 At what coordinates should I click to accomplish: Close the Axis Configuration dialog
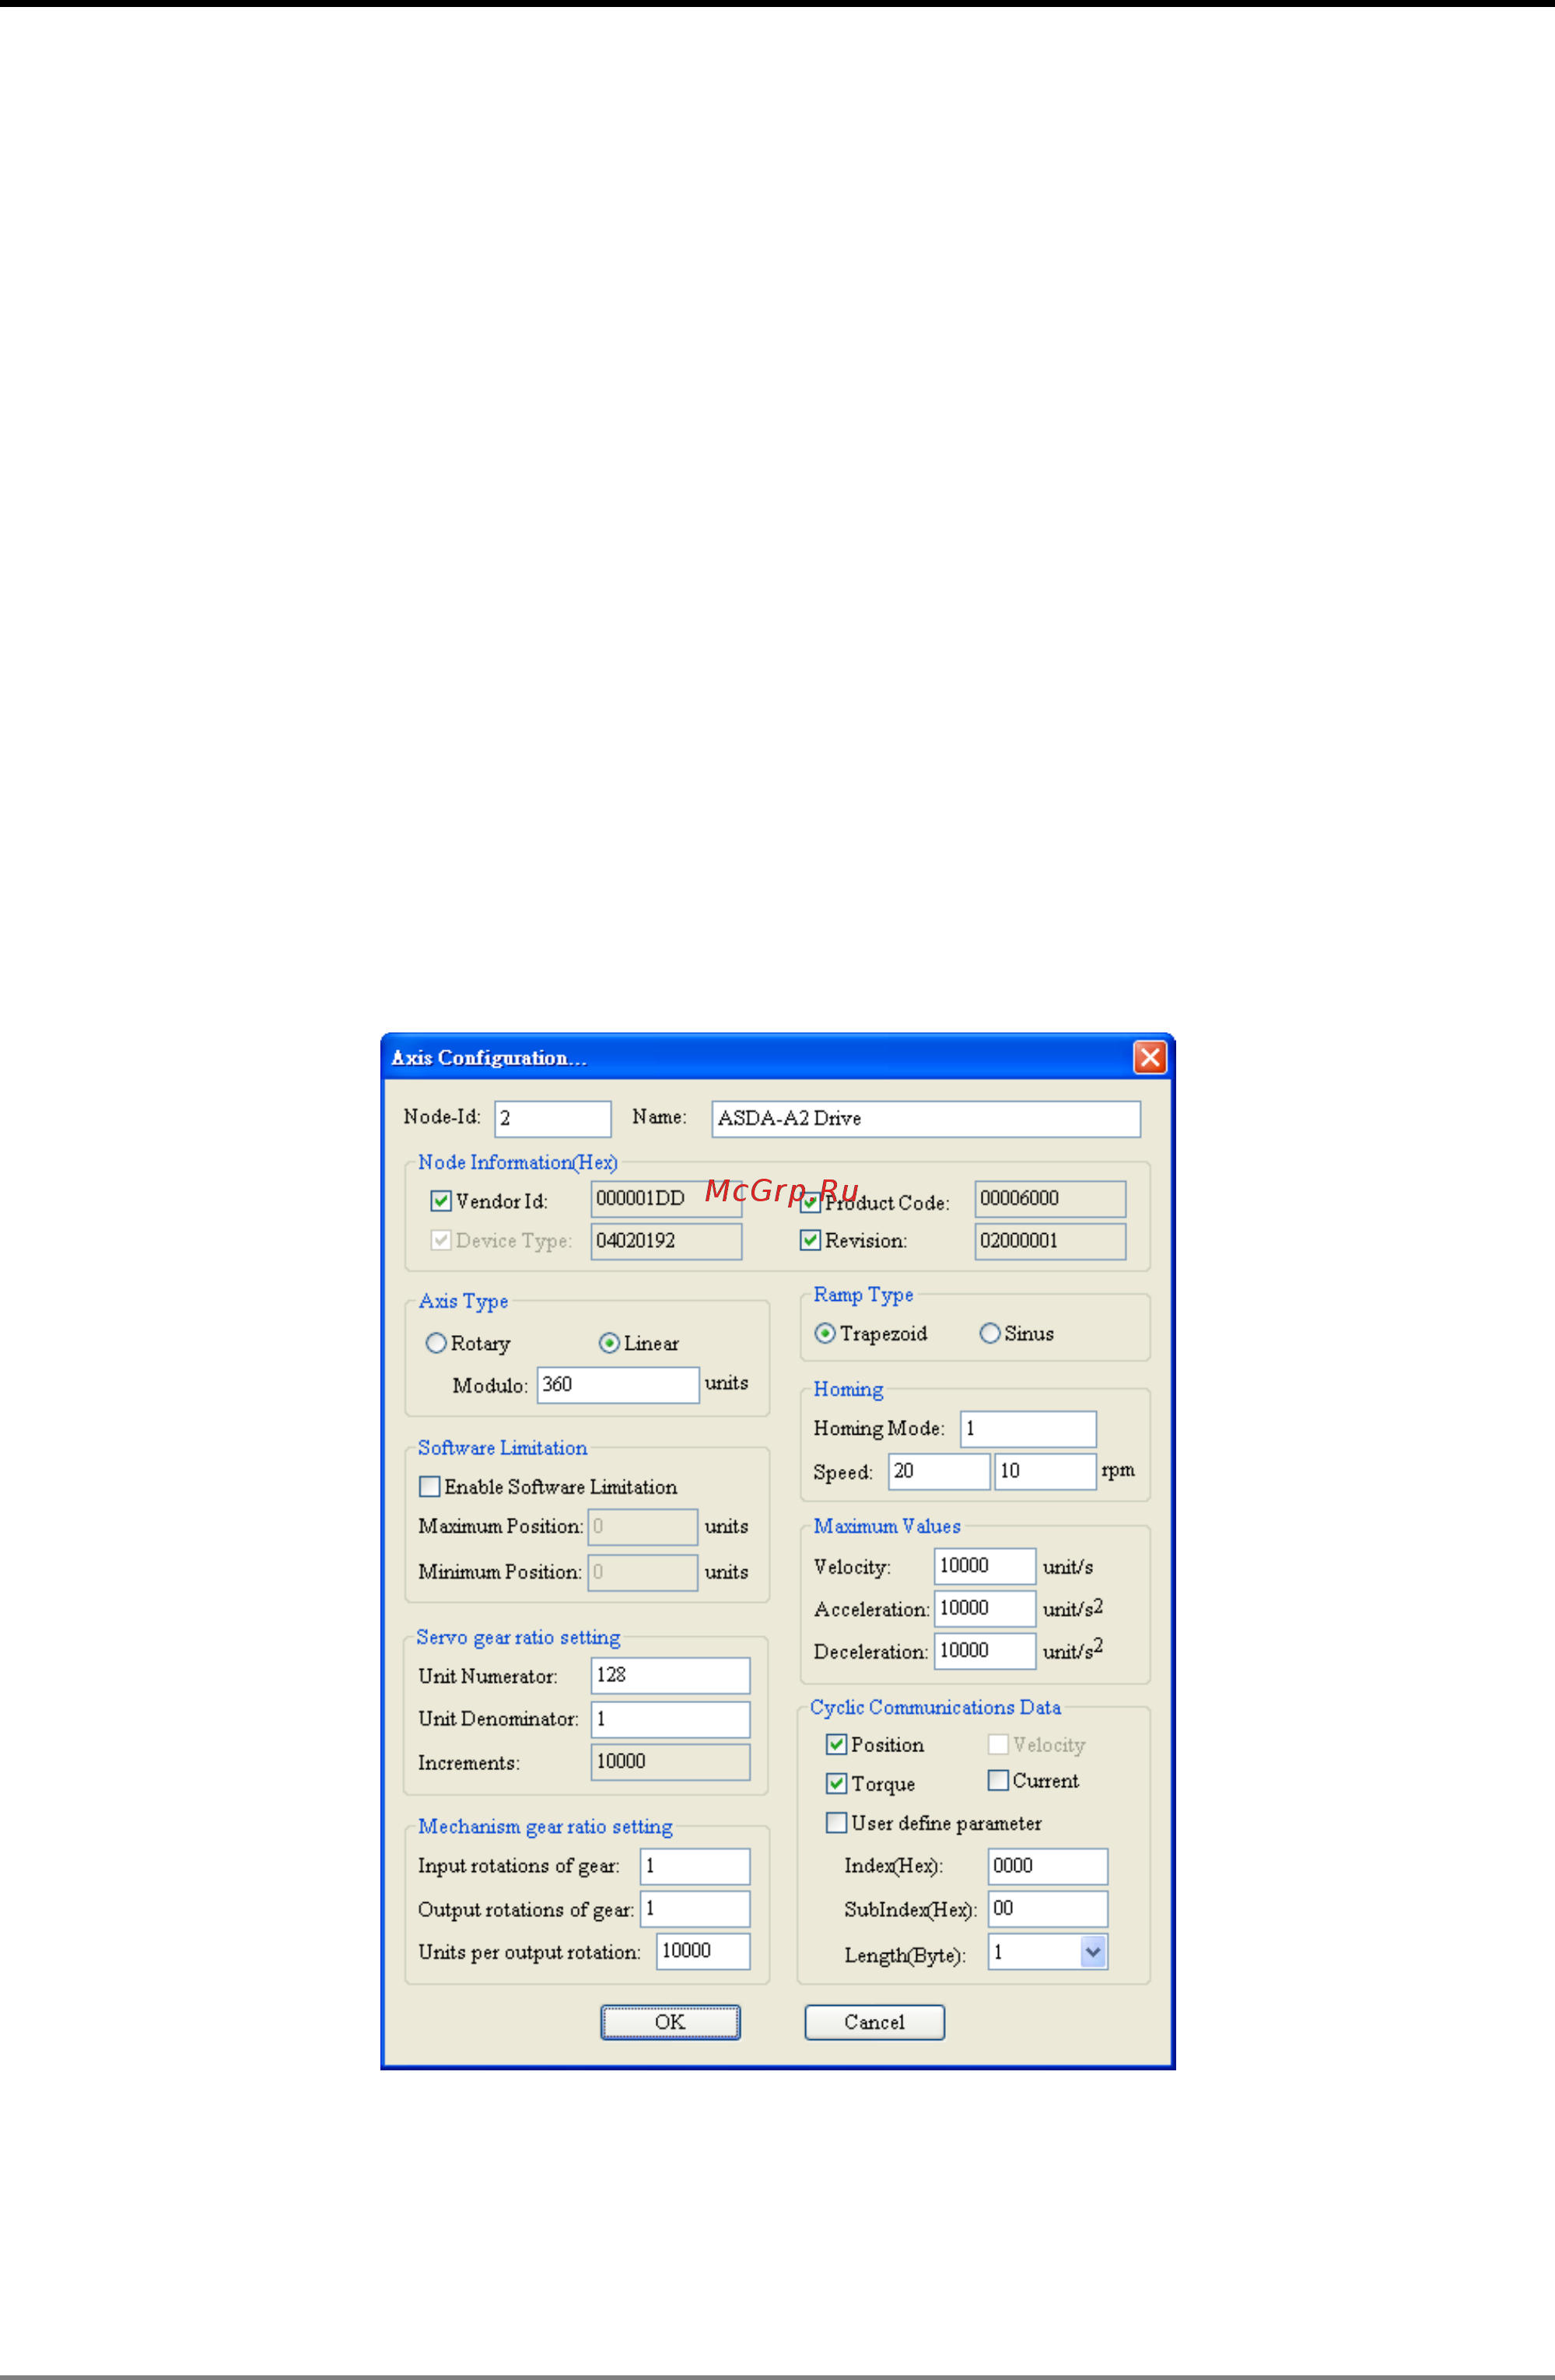coord(1149,1057)
